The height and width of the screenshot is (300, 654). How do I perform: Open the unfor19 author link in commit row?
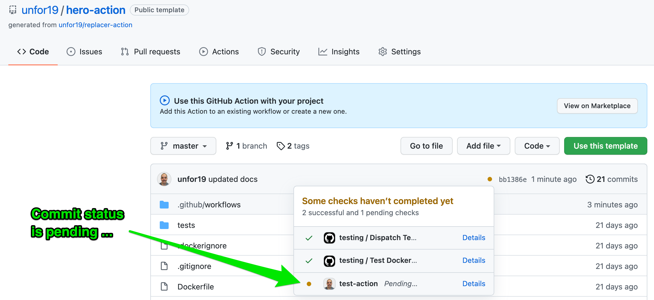click(192, 179)
